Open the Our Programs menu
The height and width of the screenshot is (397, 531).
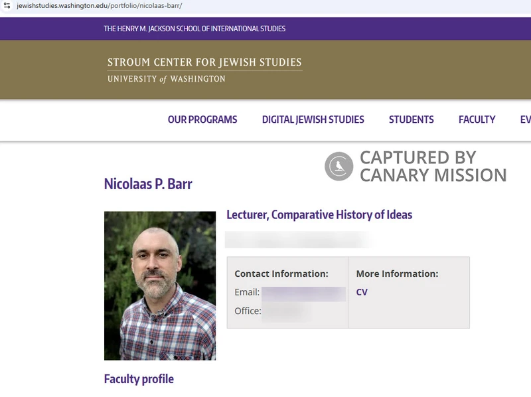(x=202, y=119)
